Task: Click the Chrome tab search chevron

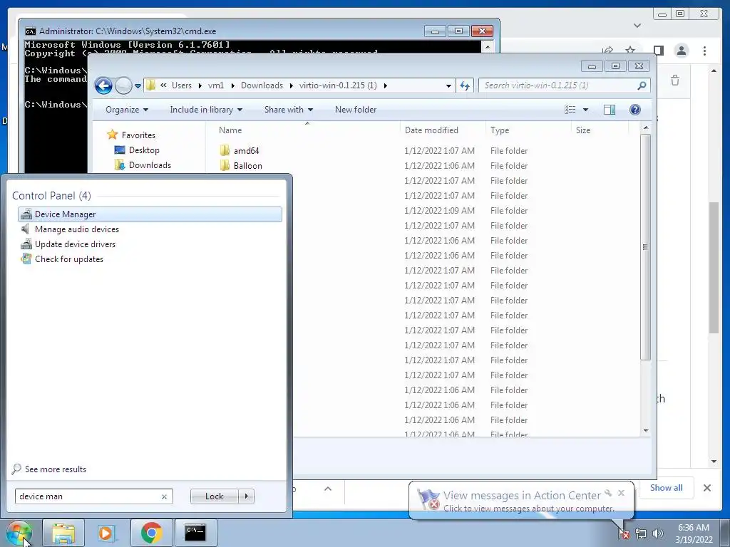Action: coord(637,26)
